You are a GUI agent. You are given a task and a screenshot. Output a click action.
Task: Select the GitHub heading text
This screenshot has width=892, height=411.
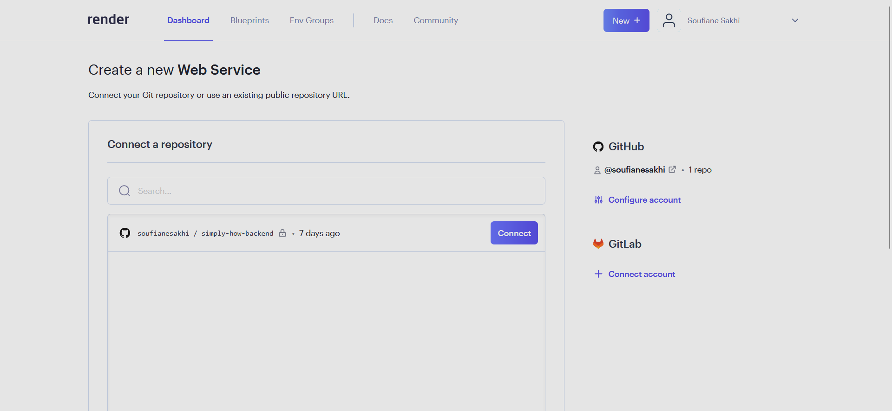coord(626,147)
